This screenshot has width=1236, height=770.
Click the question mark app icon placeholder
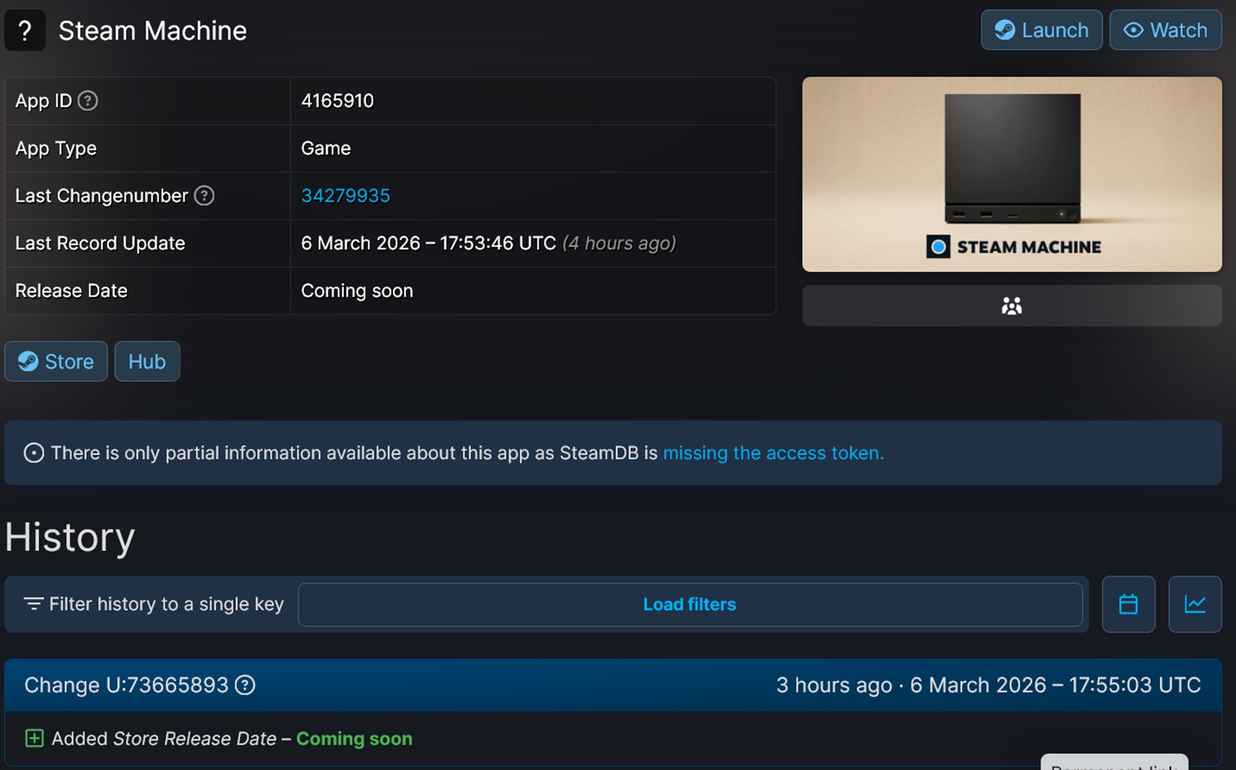[25, 30]
